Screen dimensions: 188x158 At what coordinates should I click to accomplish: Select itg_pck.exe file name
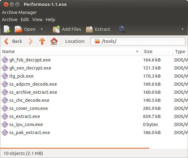click(x=21, y=76)
